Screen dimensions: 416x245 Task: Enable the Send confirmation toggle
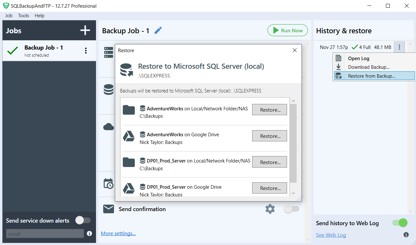point(292,209)
